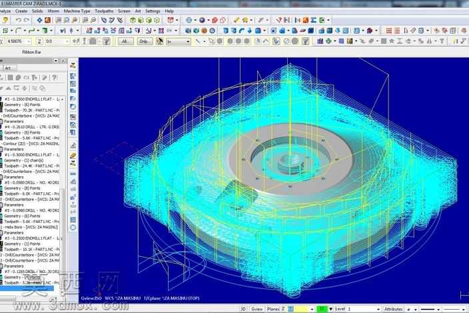Viewport: 469px width, 313px height.
Task: Click the yellow pointing-hand icon at toolbar start
Action: point(5,21)
